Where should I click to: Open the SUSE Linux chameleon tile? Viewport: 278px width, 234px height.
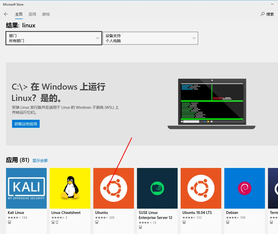click(x=157, y=188)
